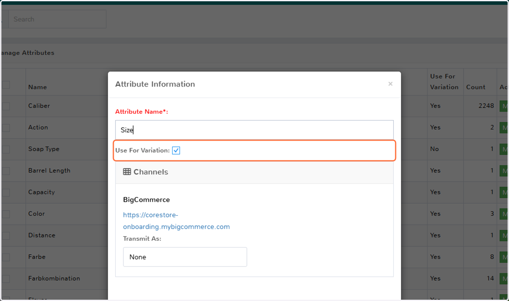This screenshot has width=509, height=301.
Task: Click the Capacity attribute name
Action: [x=42, y=192]
